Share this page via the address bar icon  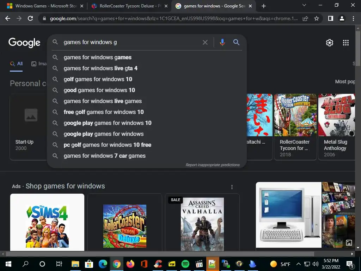[305, 18]
